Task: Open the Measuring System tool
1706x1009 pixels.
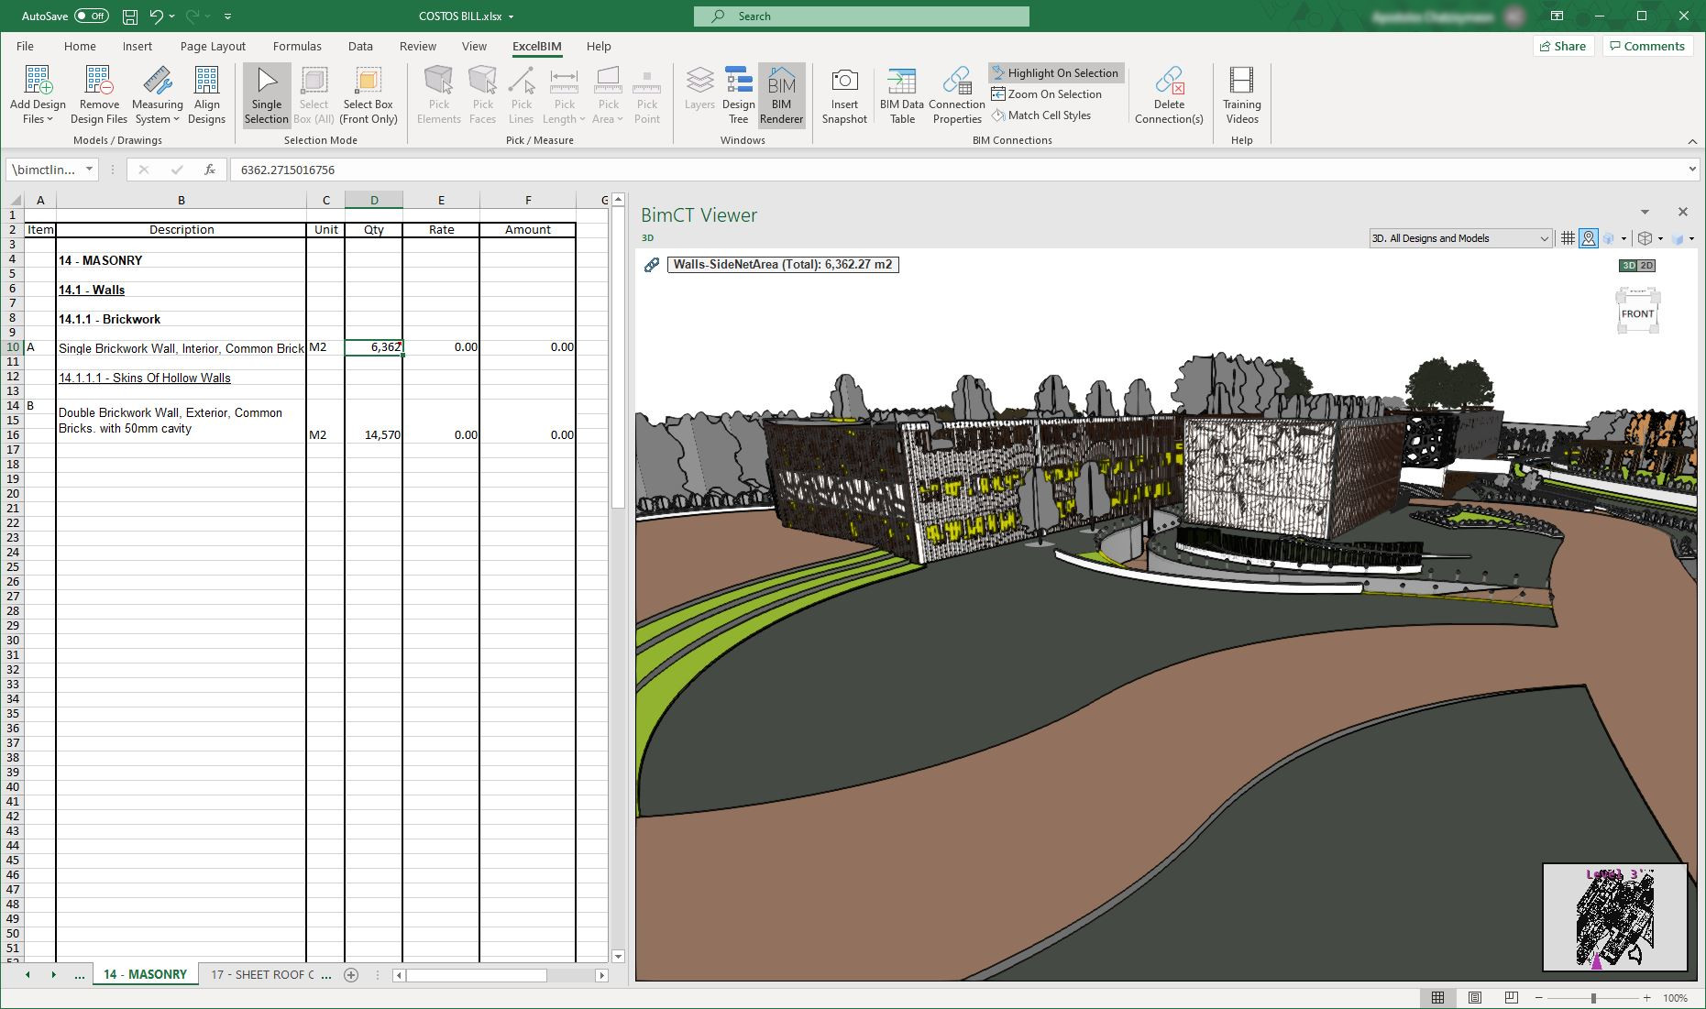Action: click(157, 94)
